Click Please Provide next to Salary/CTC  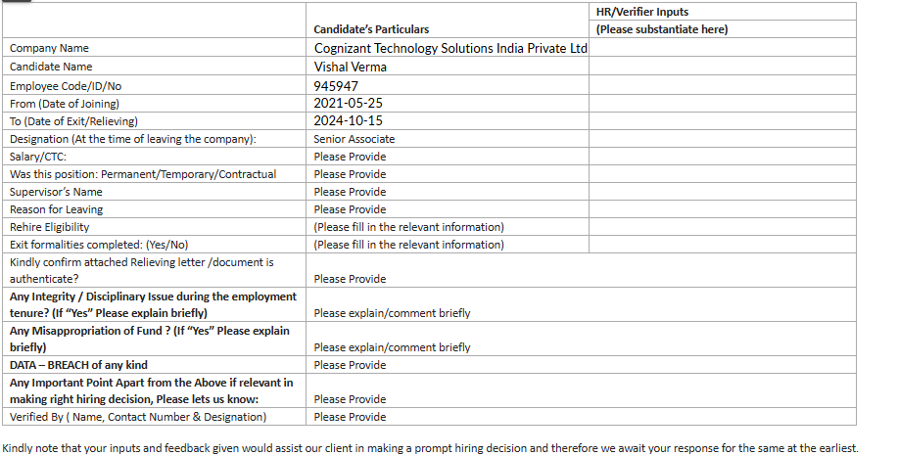[x=350, y=157]
